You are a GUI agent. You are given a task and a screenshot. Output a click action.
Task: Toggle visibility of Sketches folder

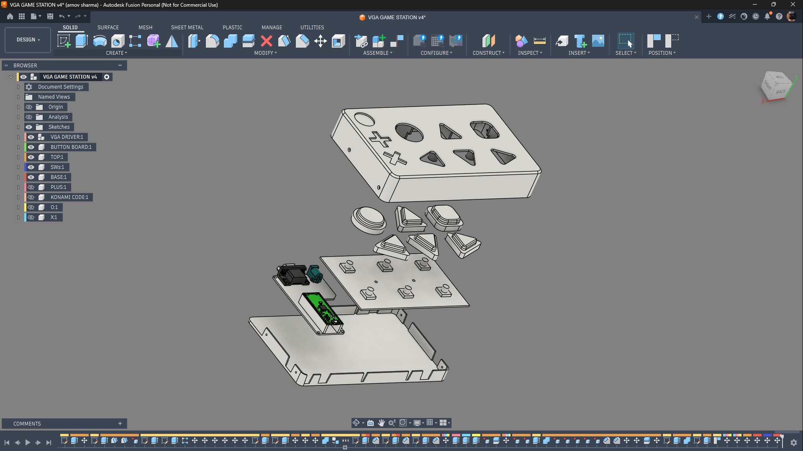click(x=29, y=127)
